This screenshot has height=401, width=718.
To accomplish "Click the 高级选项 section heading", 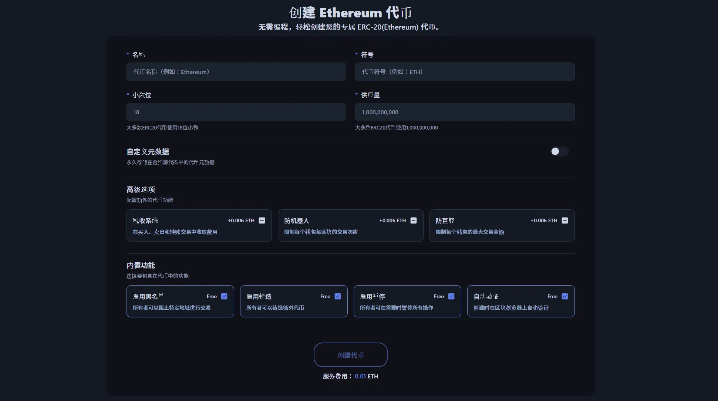I will (x=141, y=189).
